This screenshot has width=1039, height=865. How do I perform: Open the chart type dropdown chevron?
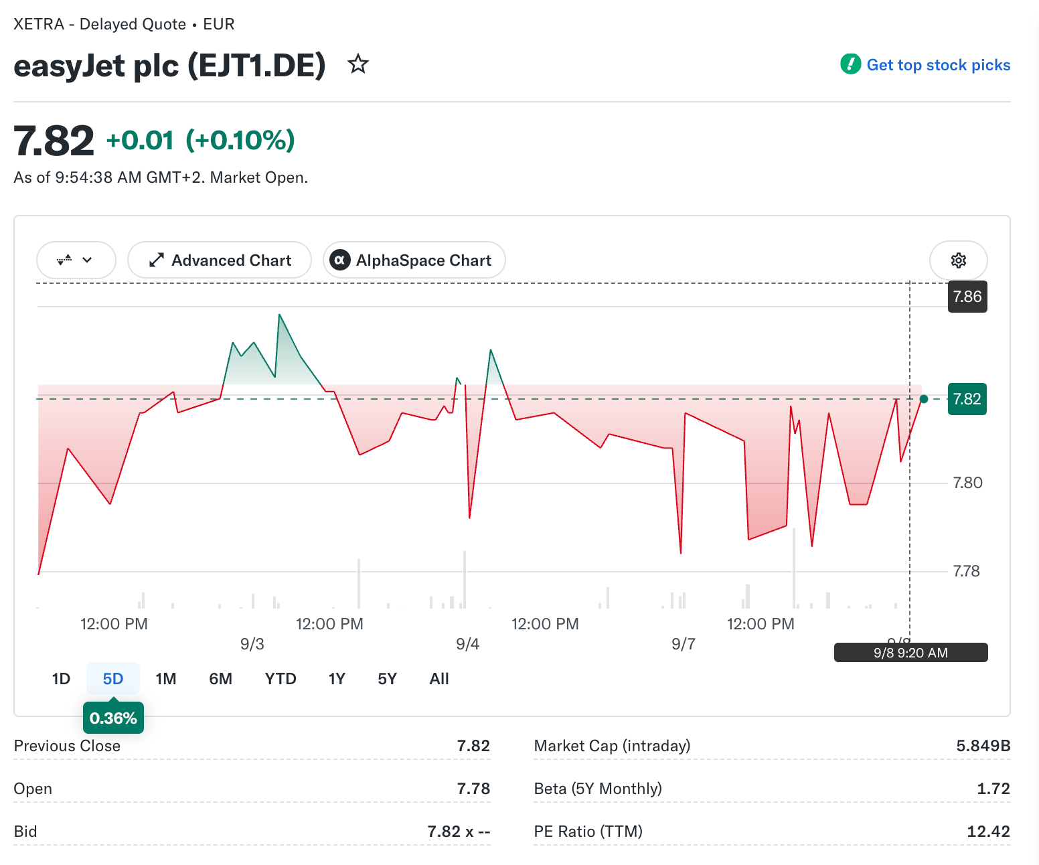coord(87,260)
